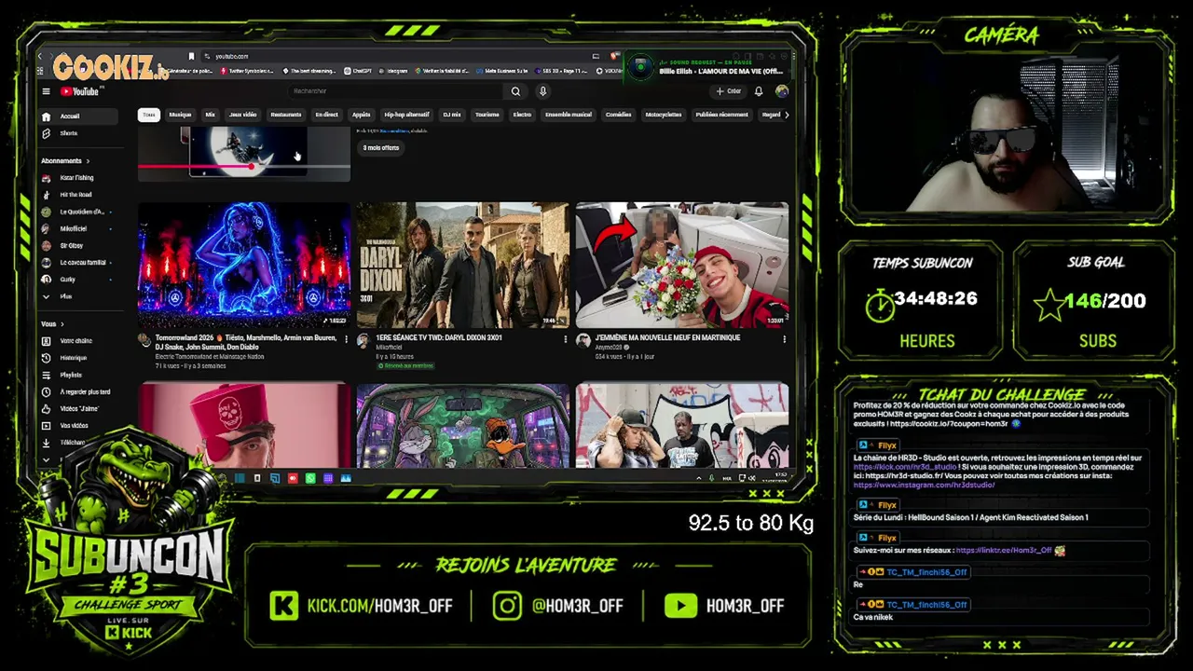Click the 3 mois offerts button
The height and width of the screenshot is (671, 1193).
381,148
